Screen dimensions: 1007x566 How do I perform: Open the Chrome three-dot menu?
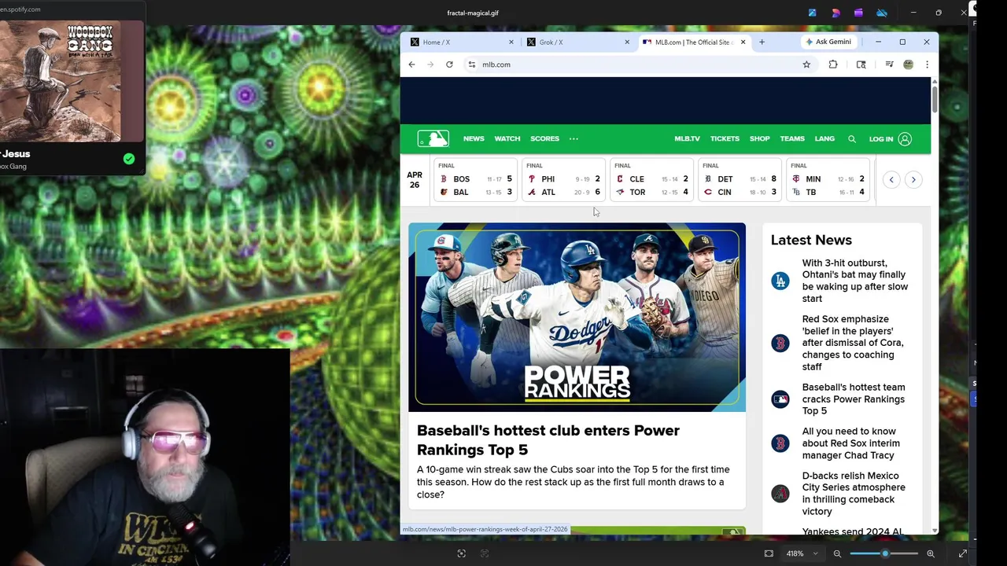(927, 64)
